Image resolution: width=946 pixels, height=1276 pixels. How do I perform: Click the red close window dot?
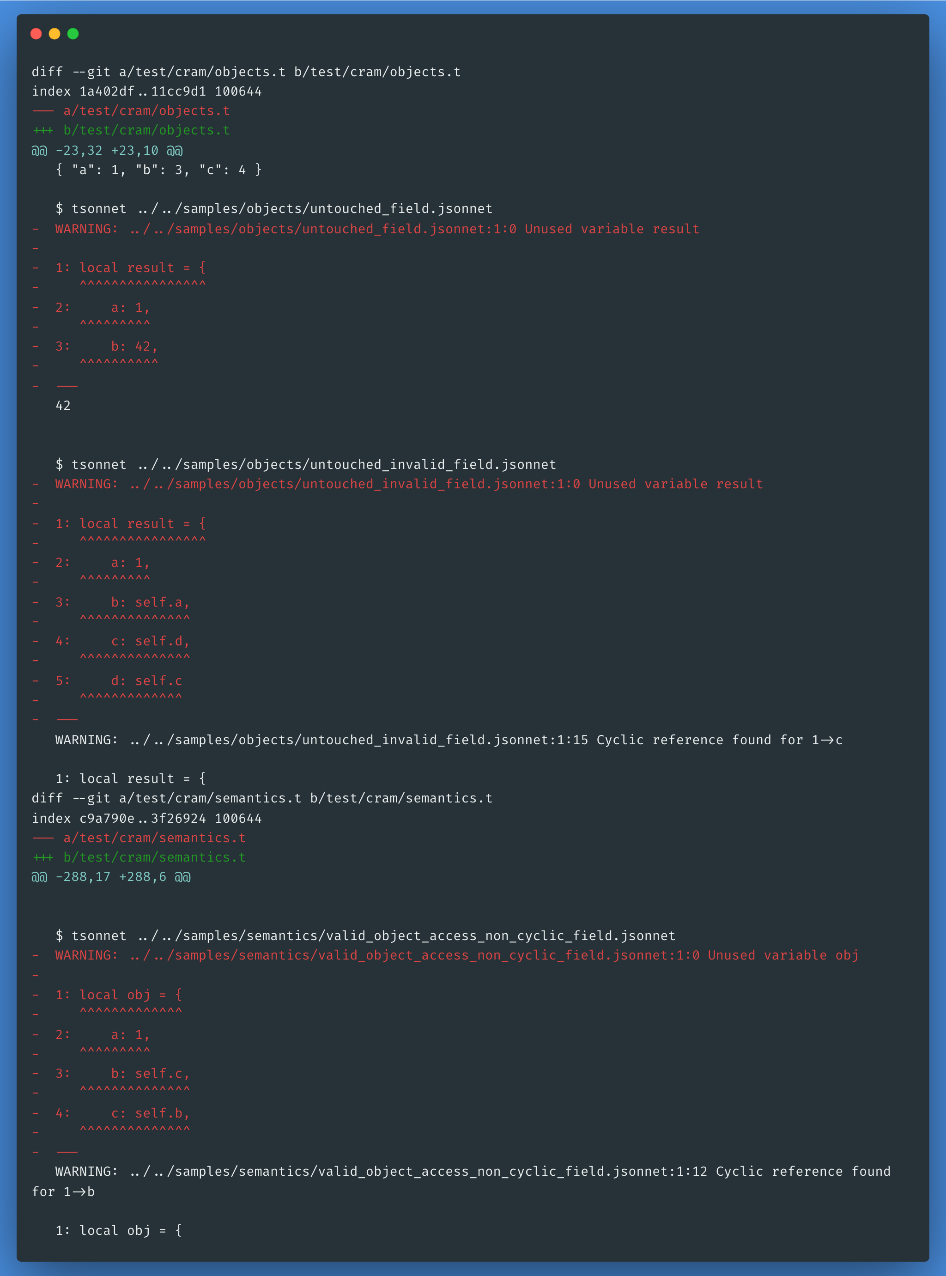click(x=36, y=34)
